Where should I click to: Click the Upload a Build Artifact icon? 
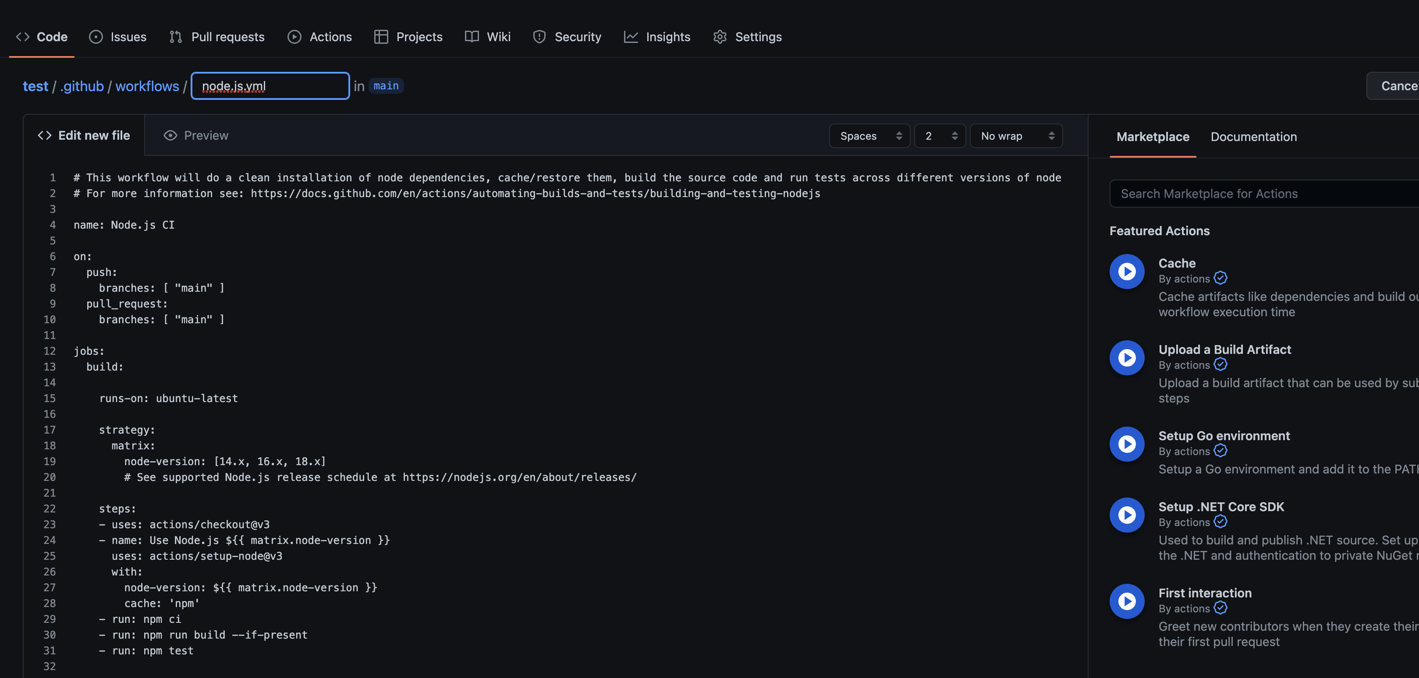(1127, 358)
